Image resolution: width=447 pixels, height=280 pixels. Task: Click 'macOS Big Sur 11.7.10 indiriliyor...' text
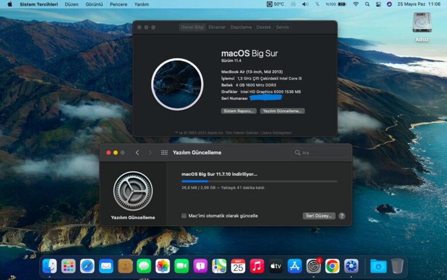[219, 174]
